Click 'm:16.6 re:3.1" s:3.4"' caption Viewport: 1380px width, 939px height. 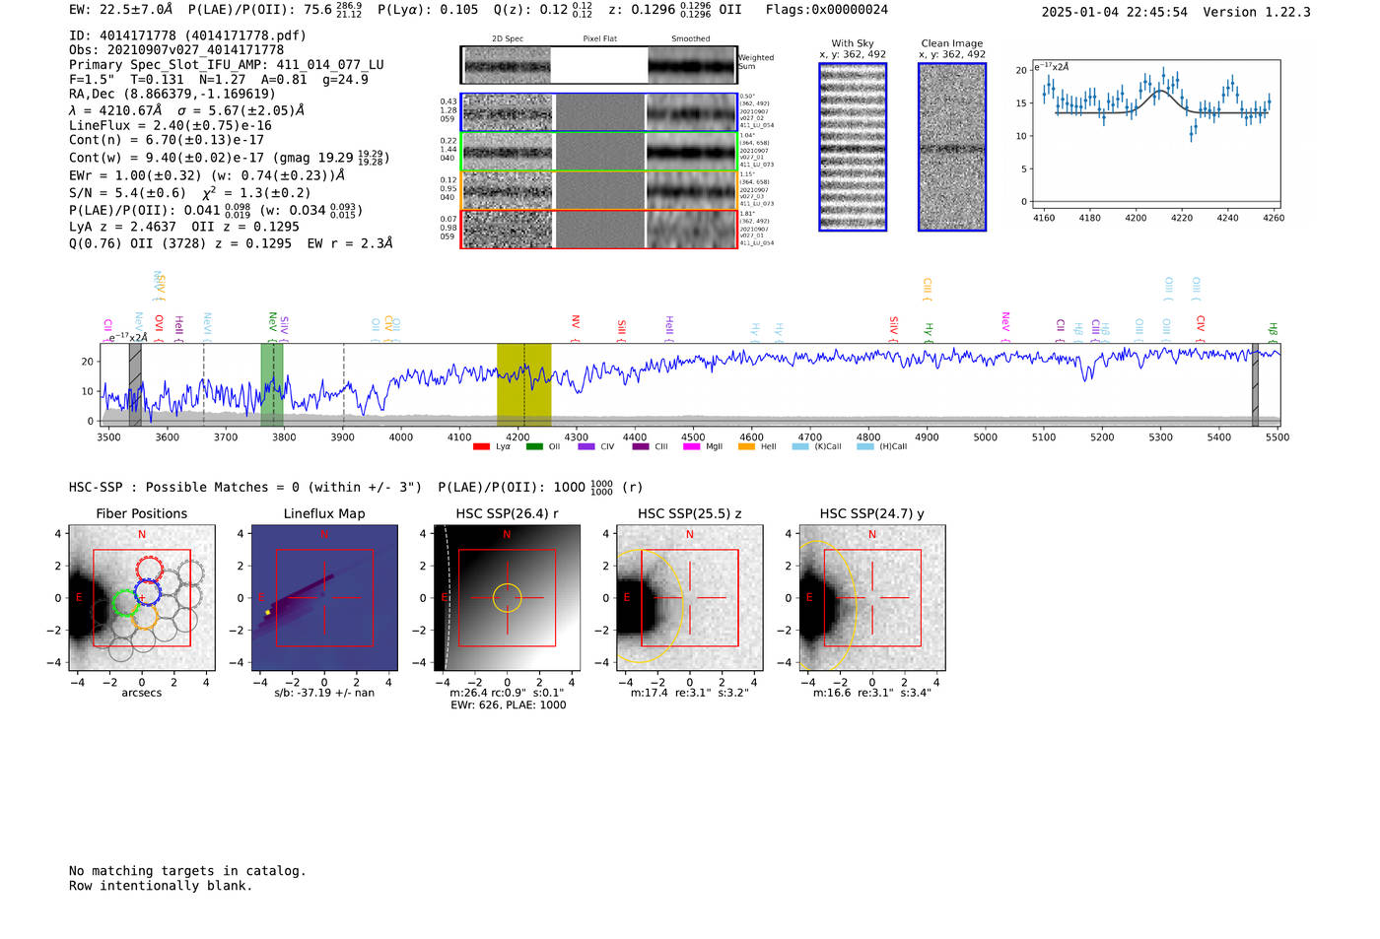point(871,693)
